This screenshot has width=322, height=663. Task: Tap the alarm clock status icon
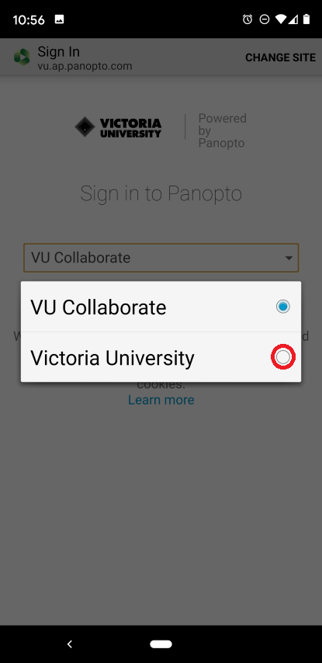point(248,19)
